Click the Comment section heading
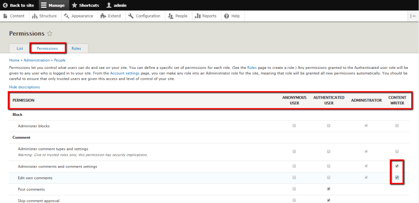Screen dimensions: 419x203 tap(21, 137)
